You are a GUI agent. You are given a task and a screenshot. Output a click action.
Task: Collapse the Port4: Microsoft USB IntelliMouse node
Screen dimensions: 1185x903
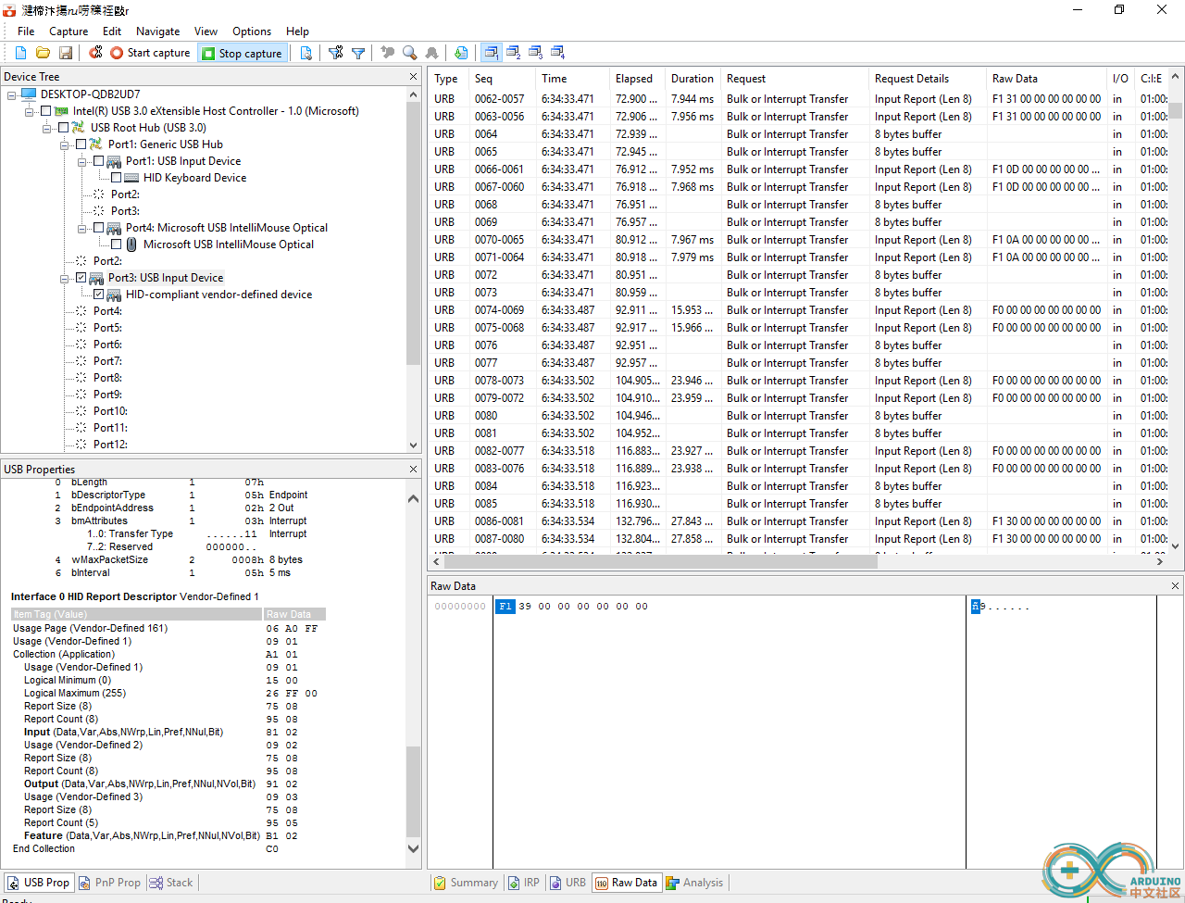coord(82,228)
